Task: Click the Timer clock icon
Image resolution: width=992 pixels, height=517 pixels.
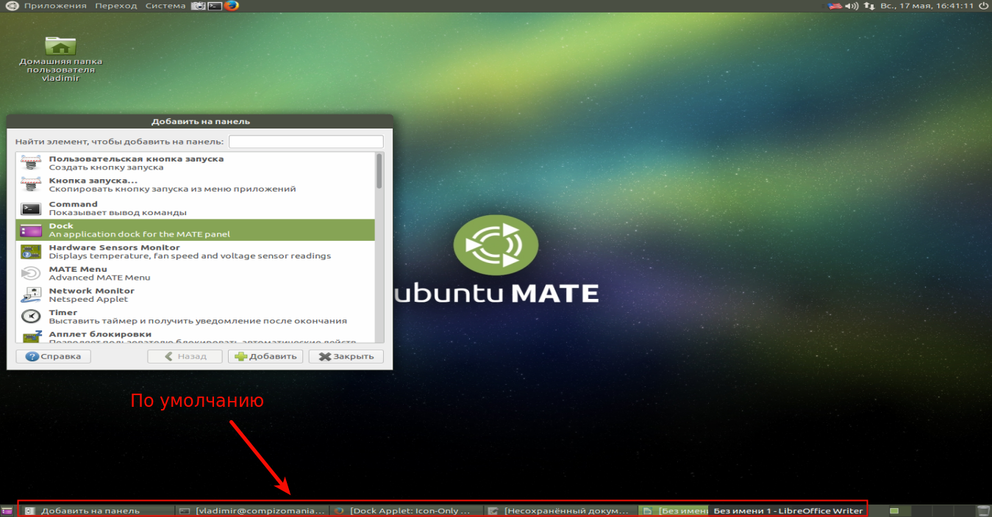Action: (31, 317)
